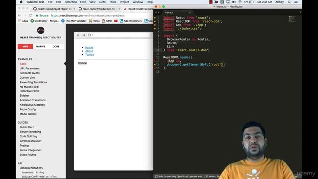Open the Route Config example

[x=28, y=109]
